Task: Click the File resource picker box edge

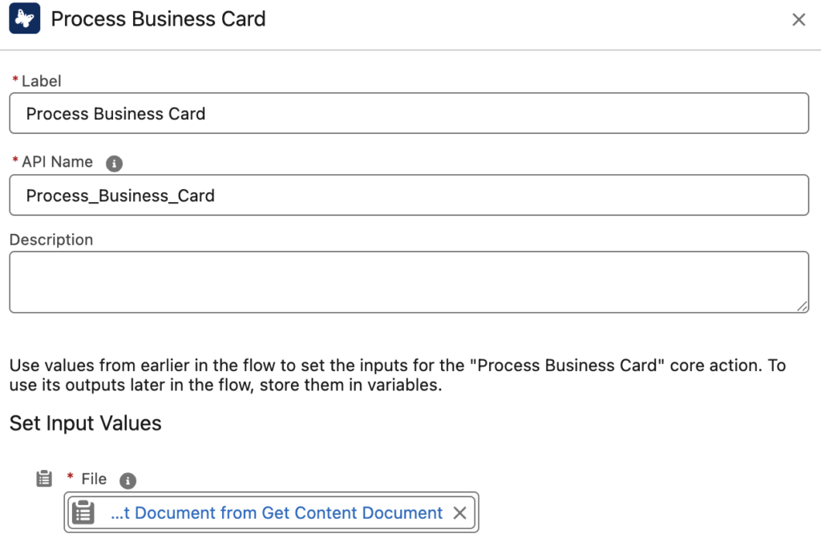Action: point(478,513)
